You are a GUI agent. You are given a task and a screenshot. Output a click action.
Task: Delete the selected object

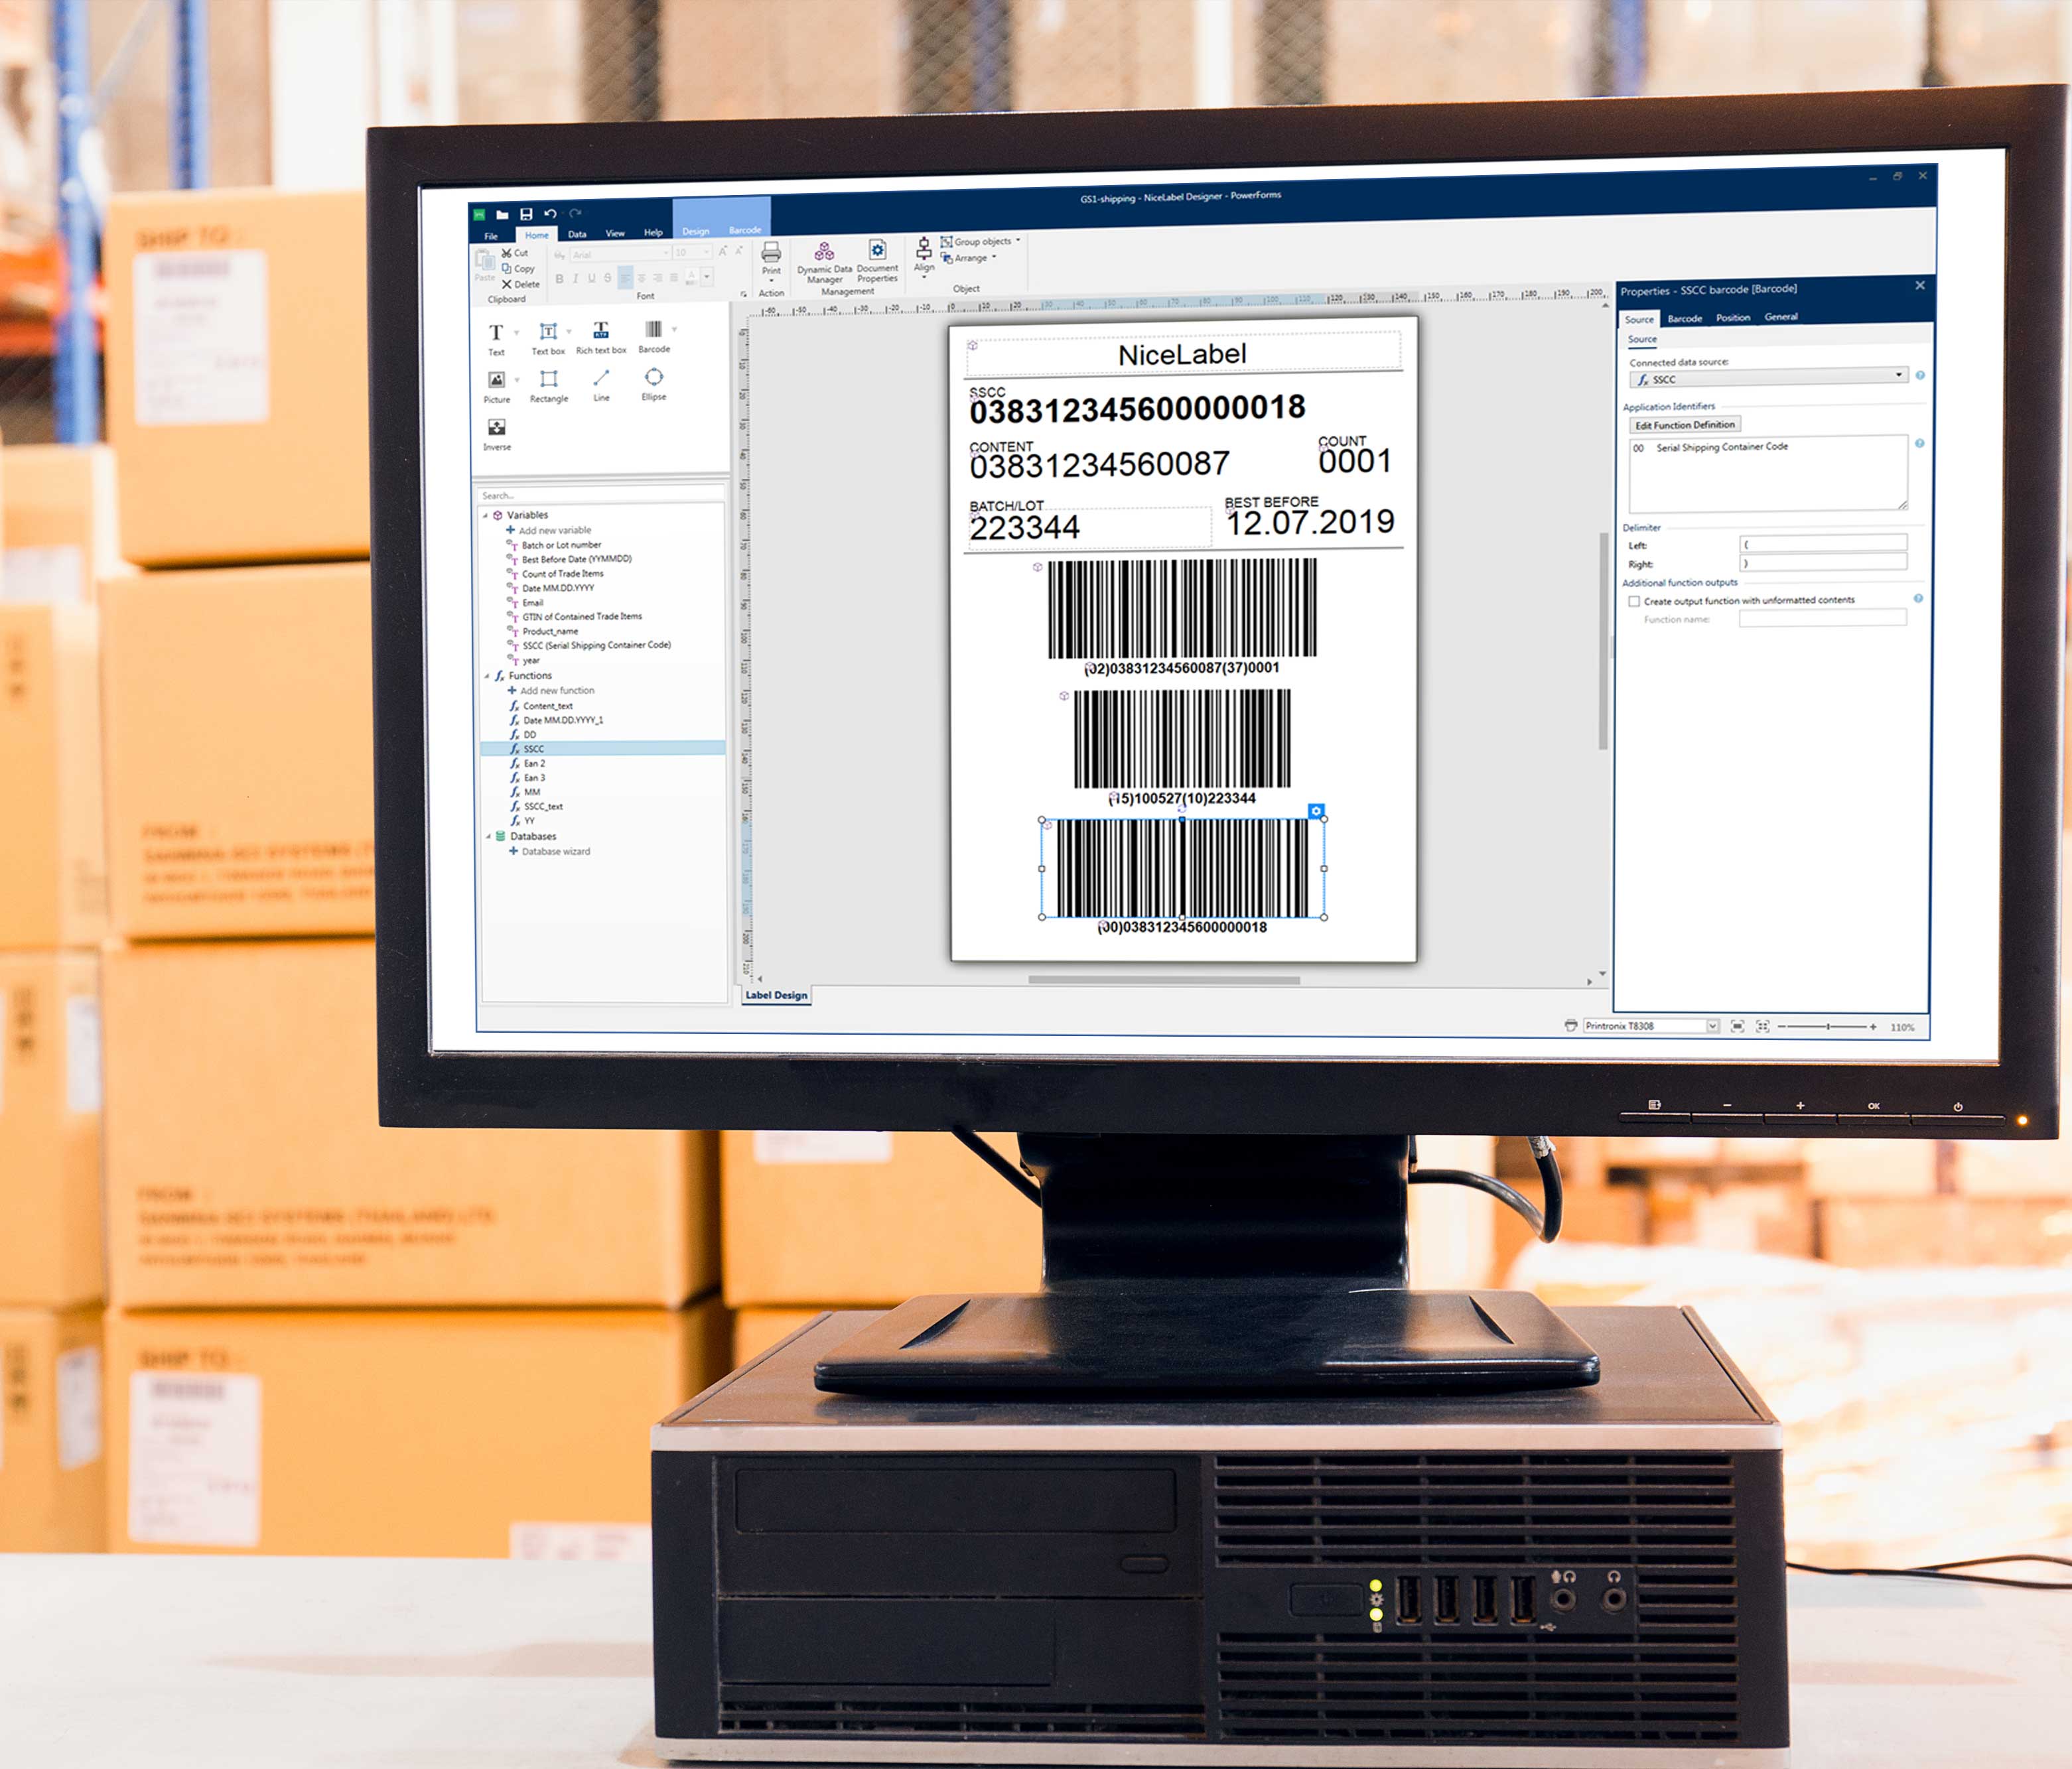point(520,284)
